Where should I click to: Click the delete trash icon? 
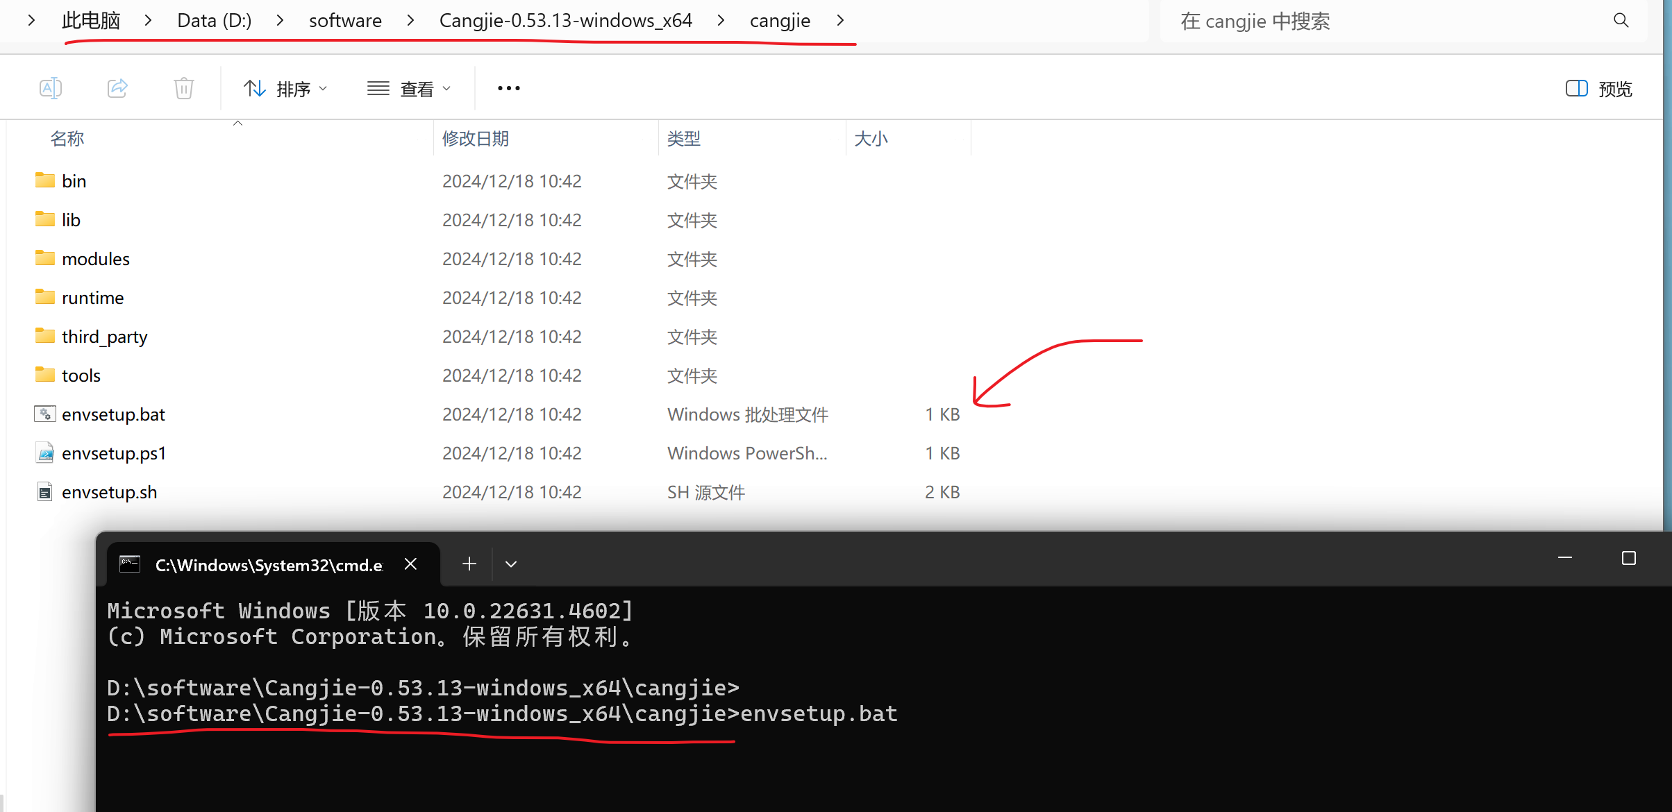click(183, 88)
